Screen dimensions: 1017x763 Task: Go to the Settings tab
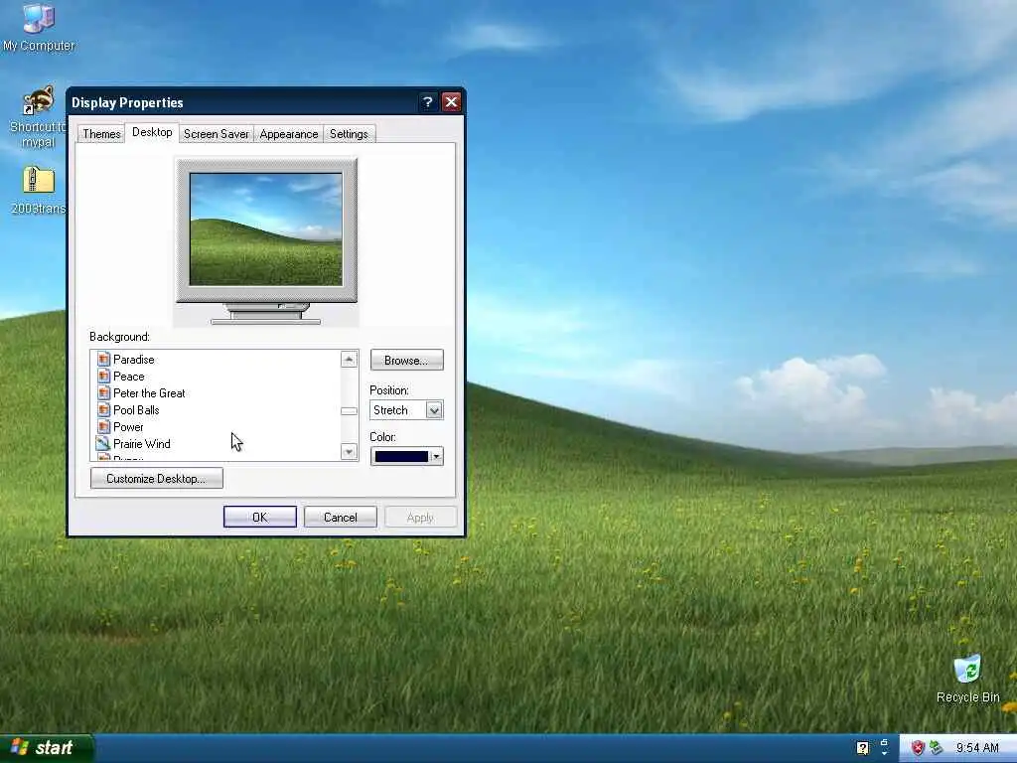point(349,134)
